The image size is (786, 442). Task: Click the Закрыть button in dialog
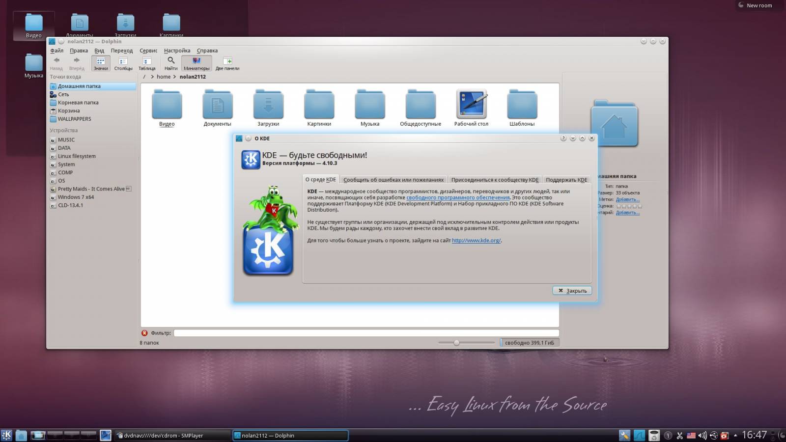[572, 291]
